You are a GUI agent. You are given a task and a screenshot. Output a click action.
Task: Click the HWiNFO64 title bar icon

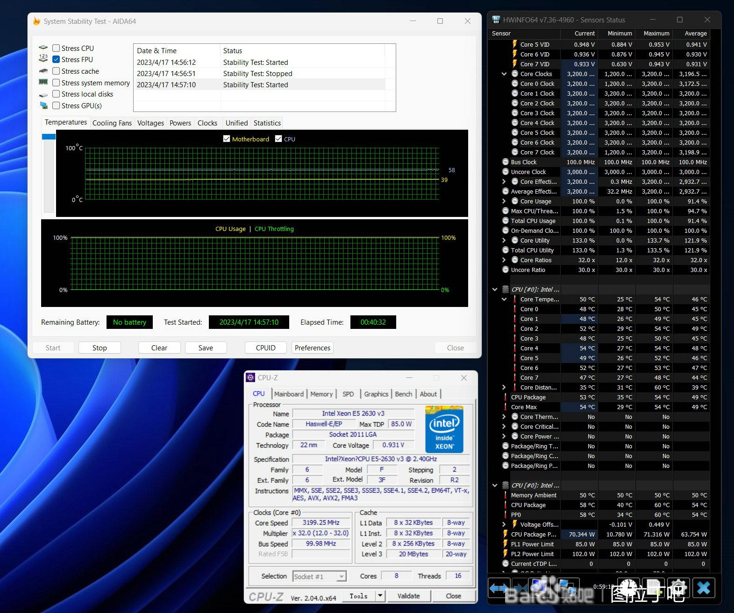click(496, 20)
